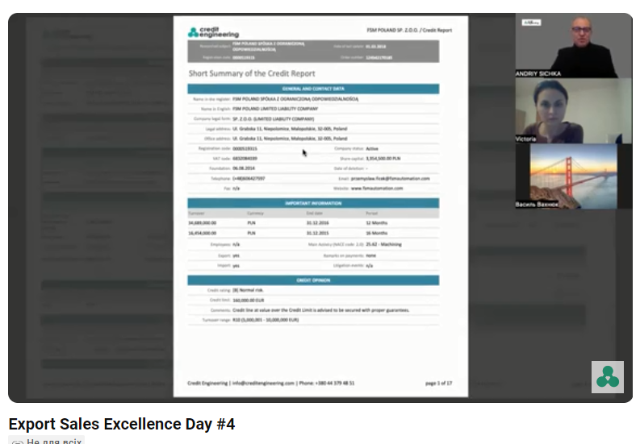Click the 'Important Information' section header
Viewport: 640px width, 444px height.
(313, 203)
